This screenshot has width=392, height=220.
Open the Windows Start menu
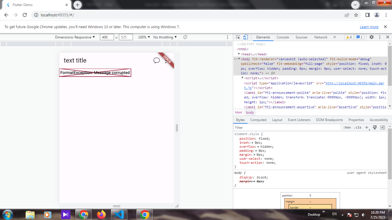(7, 215)
